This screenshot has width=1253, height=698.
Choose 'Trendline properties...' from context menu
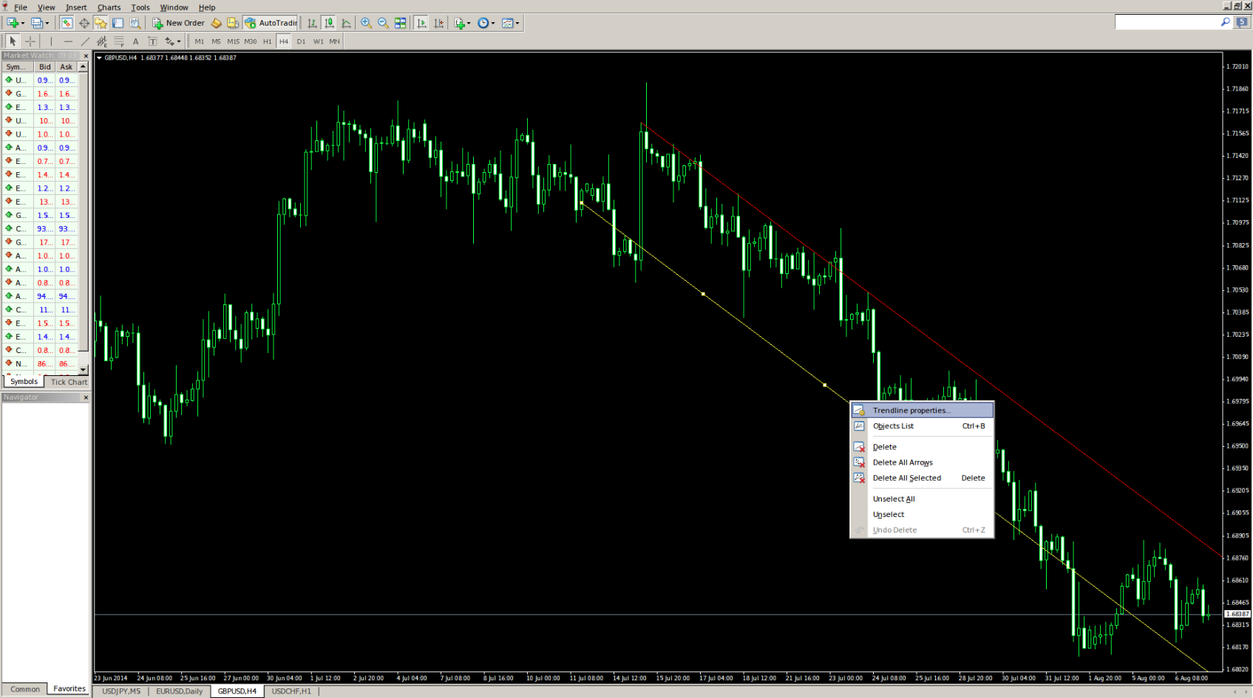pos(911,410)
